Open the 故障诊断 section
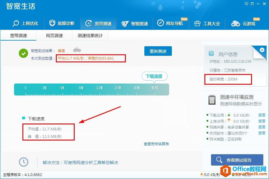 62,23
